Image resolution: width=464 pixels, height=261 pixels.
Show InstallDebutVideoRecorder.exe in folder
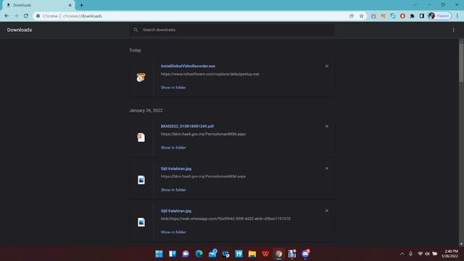(x=173, y=88)
